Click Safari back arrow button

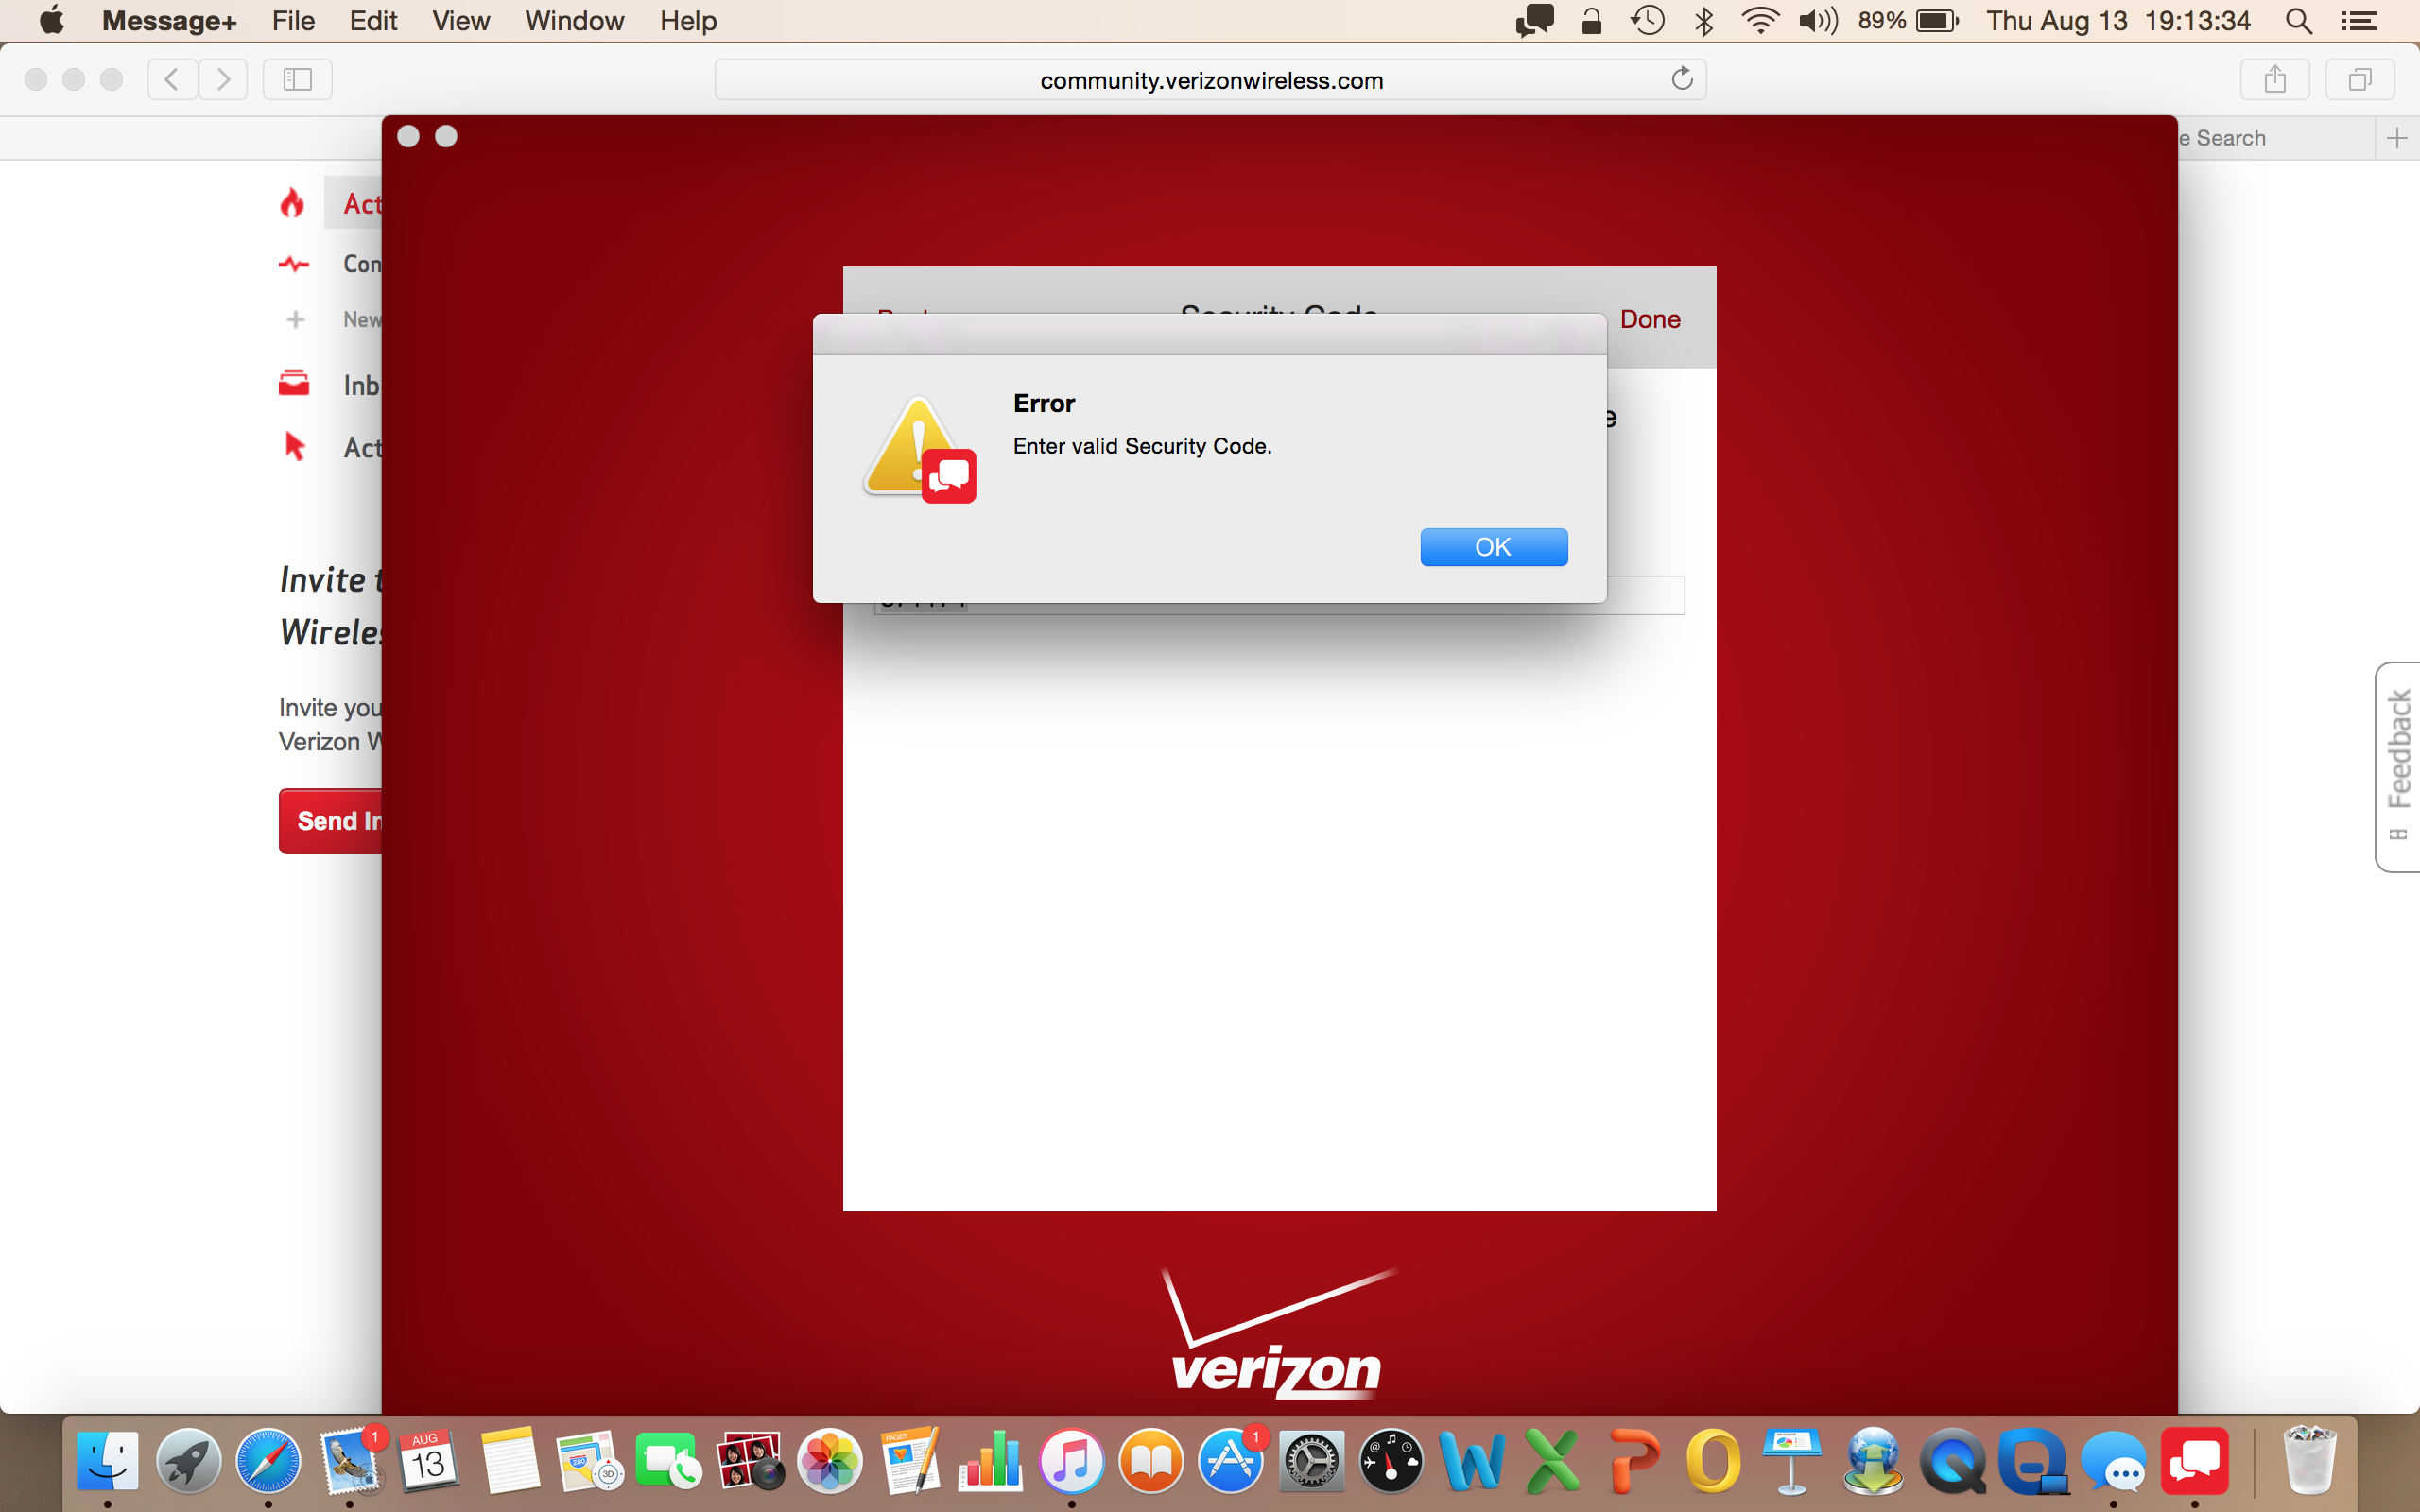point(172,79)
